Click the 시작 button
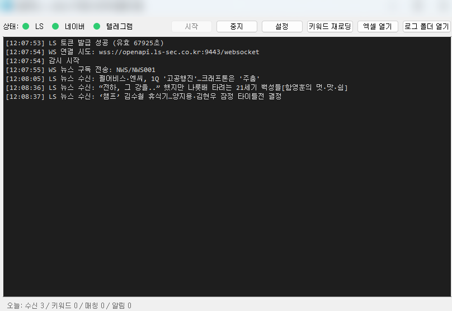 pyautogui.click(x=191, y=26)
